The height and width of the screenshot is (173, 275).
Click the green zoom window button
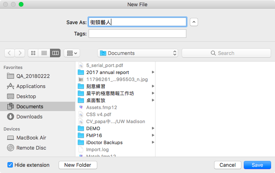[x=21, y=4]
